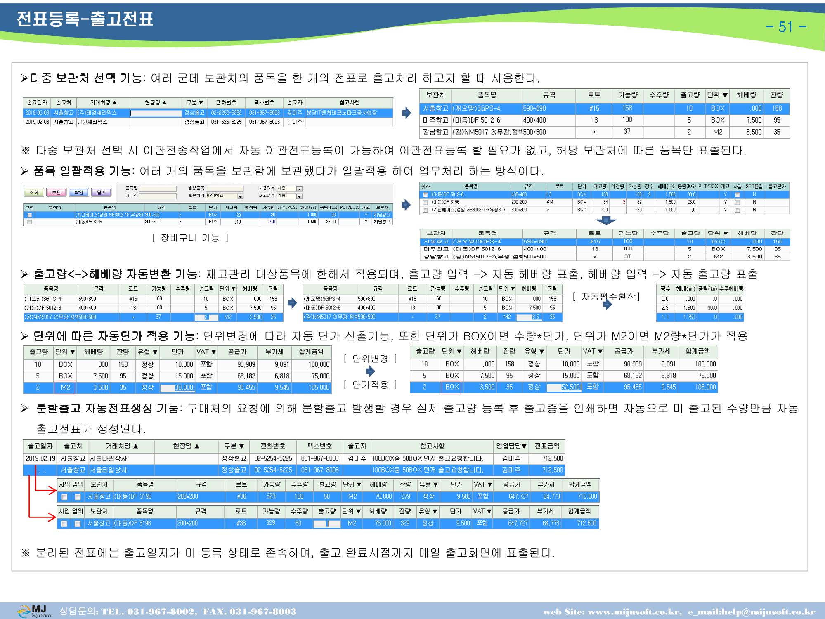825x619 pixels.
Task: Open the 사용여부 dropdown
Action: pos(300,189)
